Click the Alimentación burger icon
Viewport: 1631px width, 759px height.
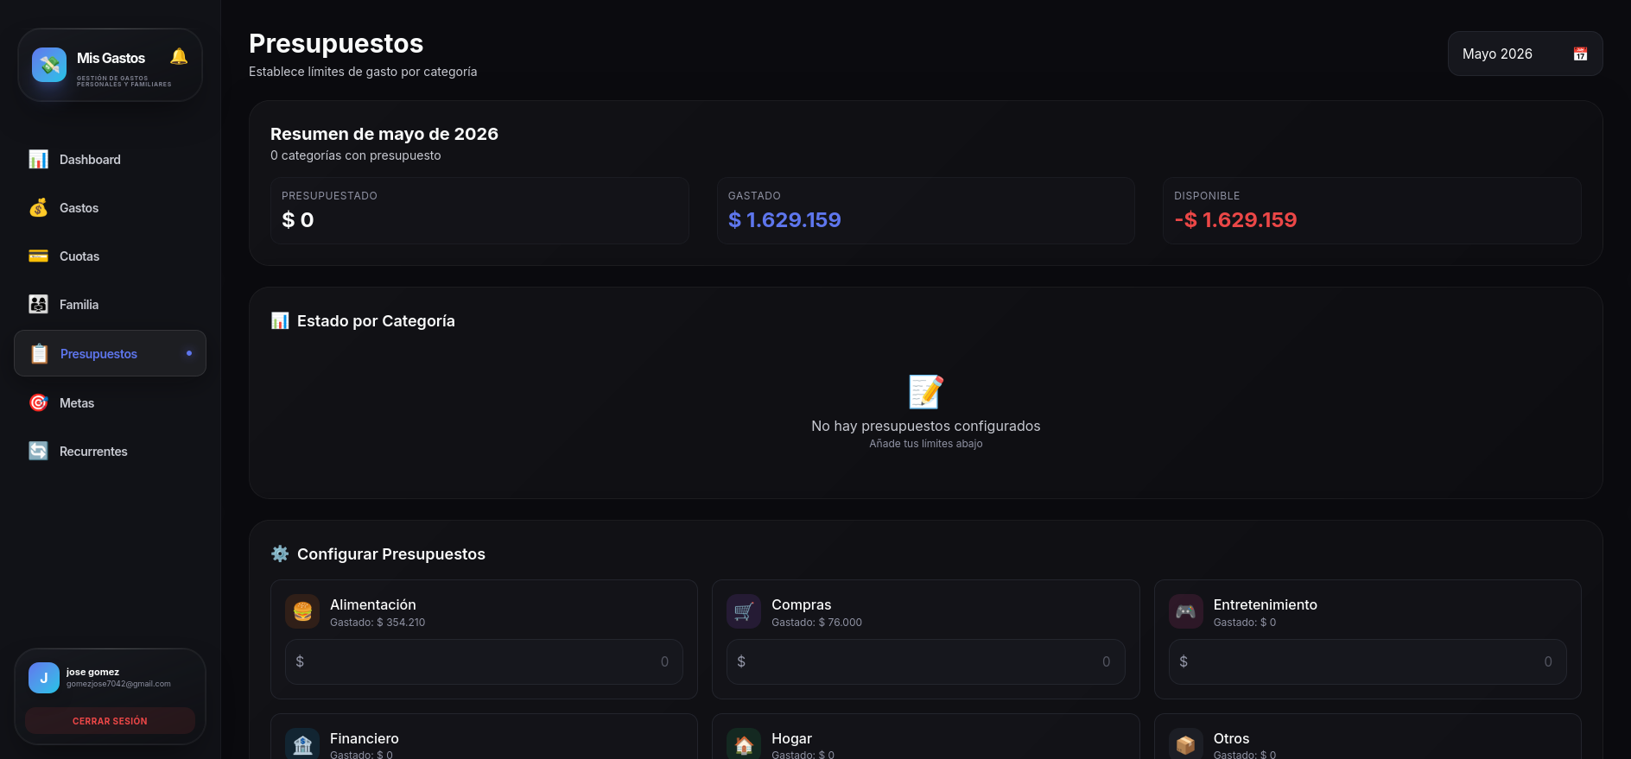302,612
